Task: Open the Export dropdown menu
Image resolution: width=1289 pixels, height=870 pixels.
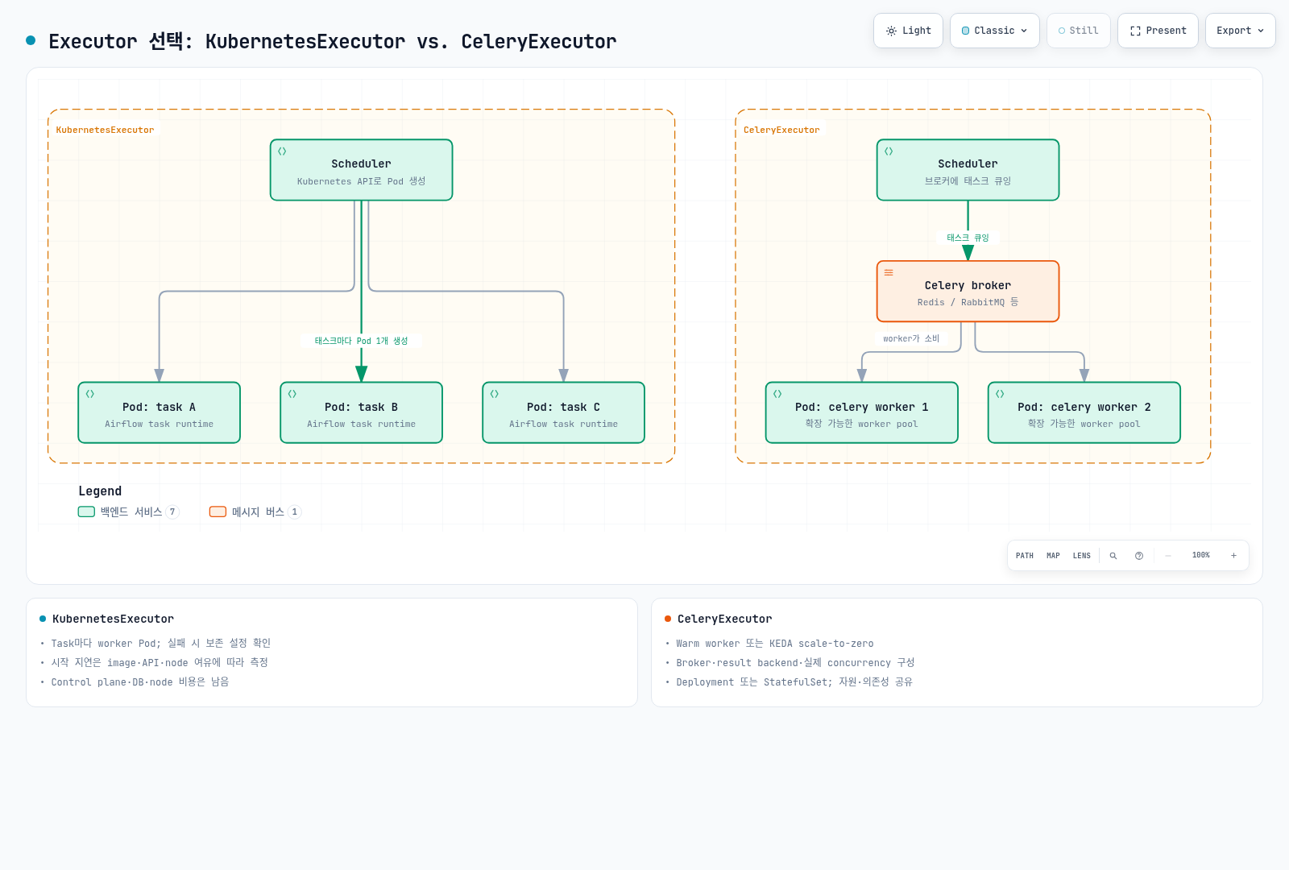Action: click(x=1241, y=31)
